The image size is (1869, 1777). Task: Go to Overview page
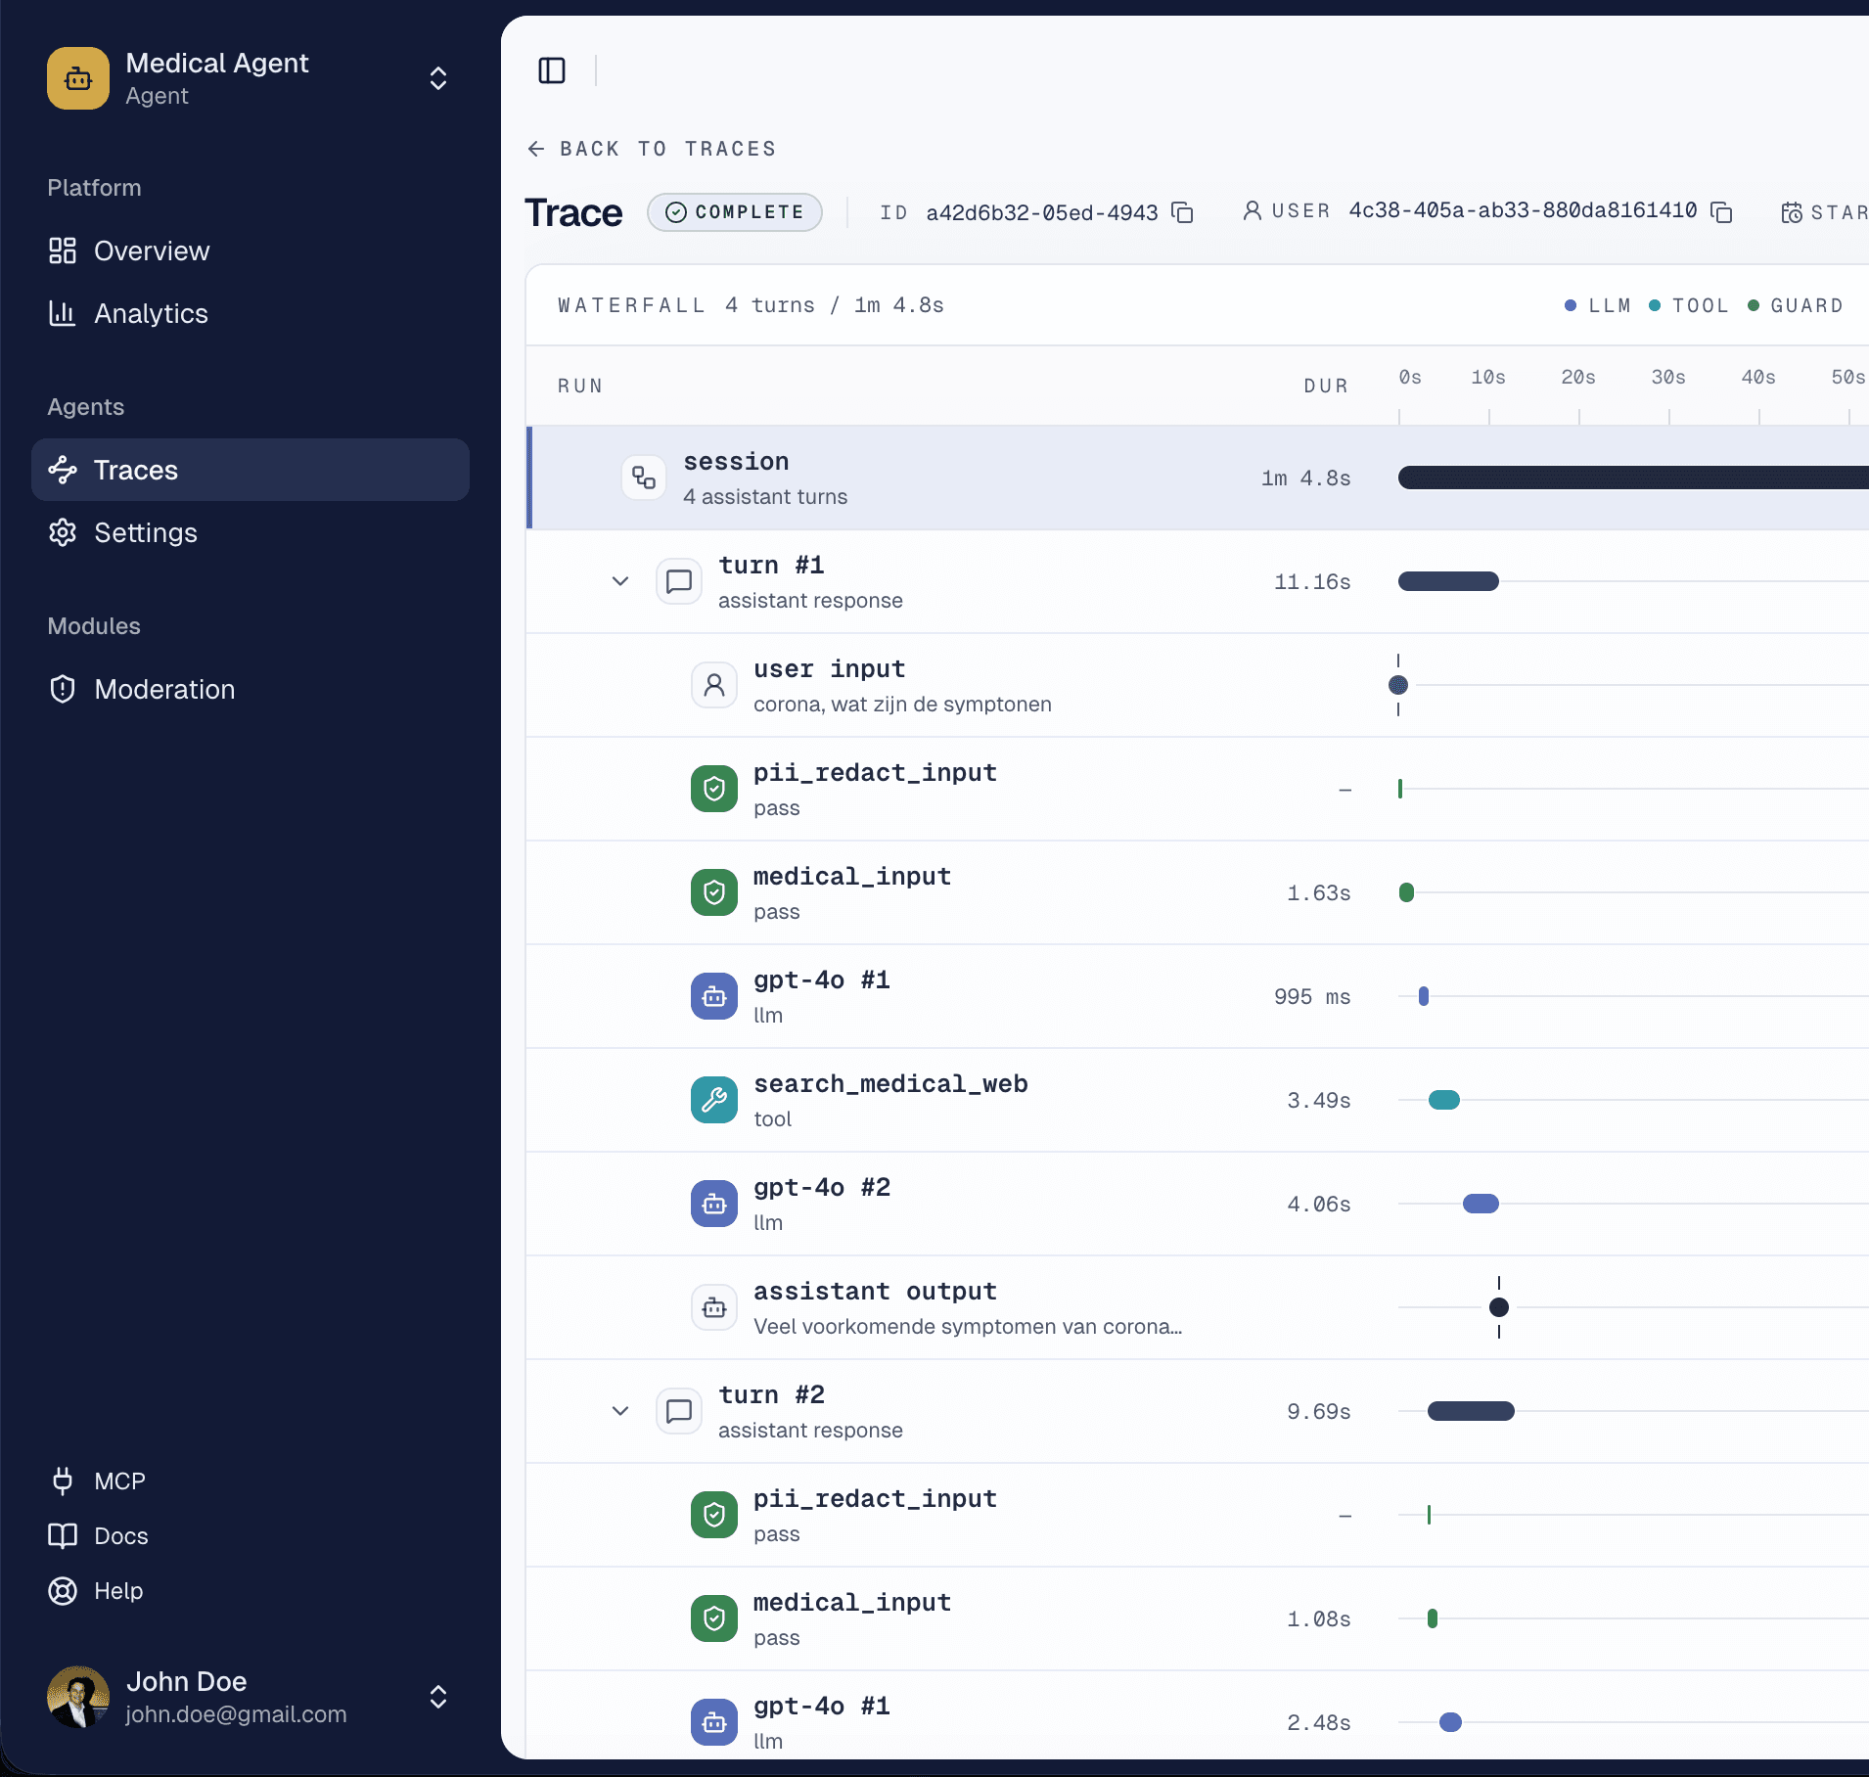(251, 251)
